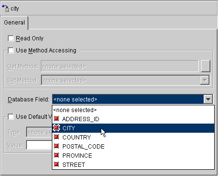Click the Get Method text field
The width and height of the screenshot is (218, 176).
click(x=120, y=66)
